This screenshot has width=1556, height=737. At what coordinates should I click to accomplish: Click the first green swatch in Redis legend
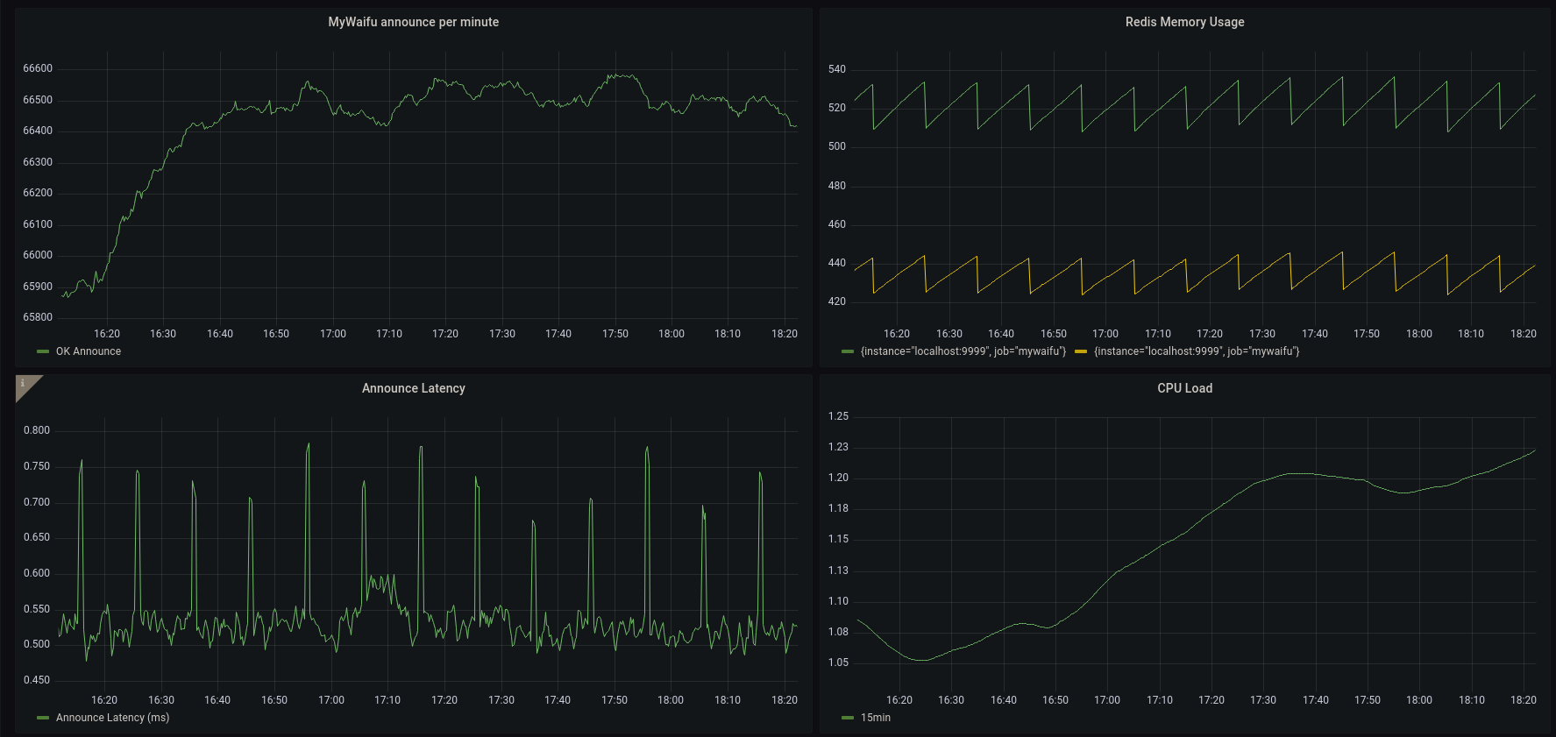coord(847,351)
